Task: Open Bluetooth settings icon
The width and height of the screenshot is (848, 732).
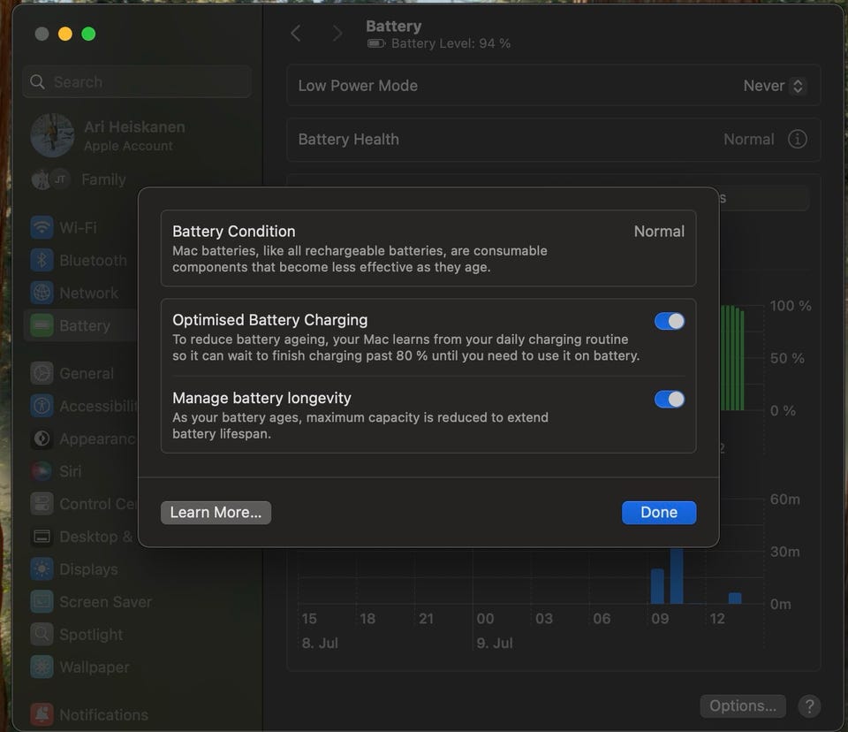Action: (x=42, y=260)
